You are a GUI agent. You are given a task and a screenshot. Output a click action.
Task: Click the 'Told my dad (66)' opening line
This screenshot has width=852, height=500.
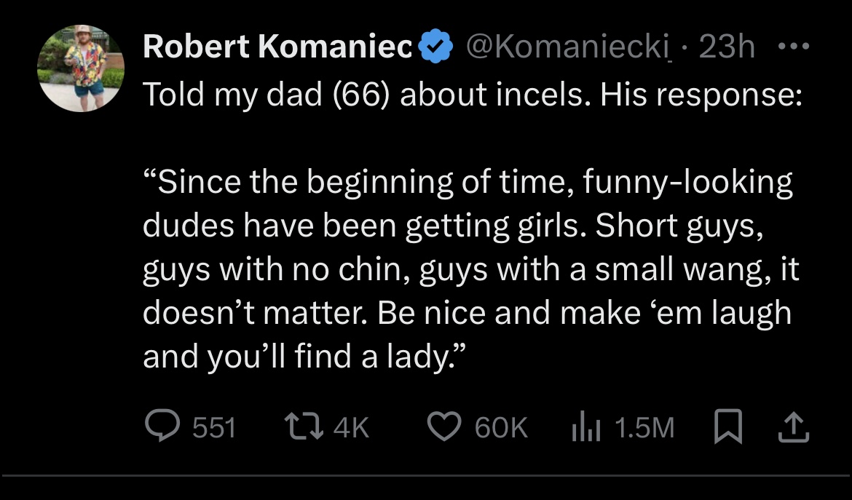tap(472, 96)
